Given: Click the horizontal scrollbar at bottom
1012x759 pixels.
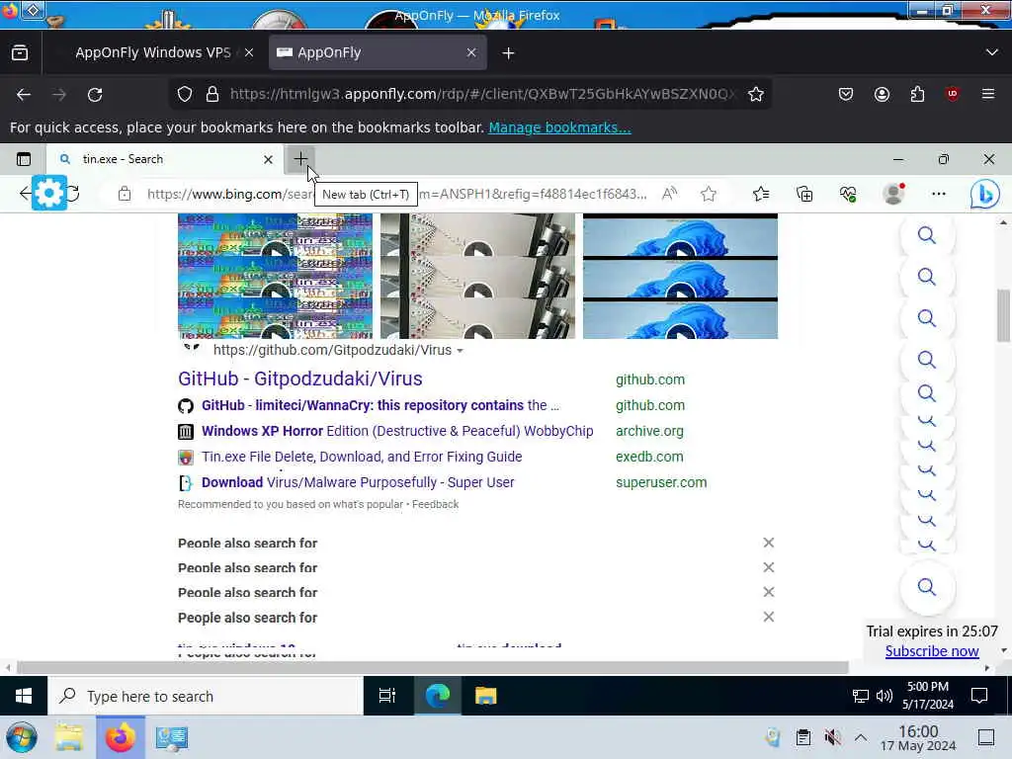Looking at the screenshot, I should coord(432,668).
